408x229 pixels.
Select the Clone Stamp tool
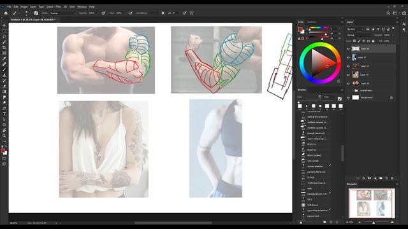click(4, 75)
